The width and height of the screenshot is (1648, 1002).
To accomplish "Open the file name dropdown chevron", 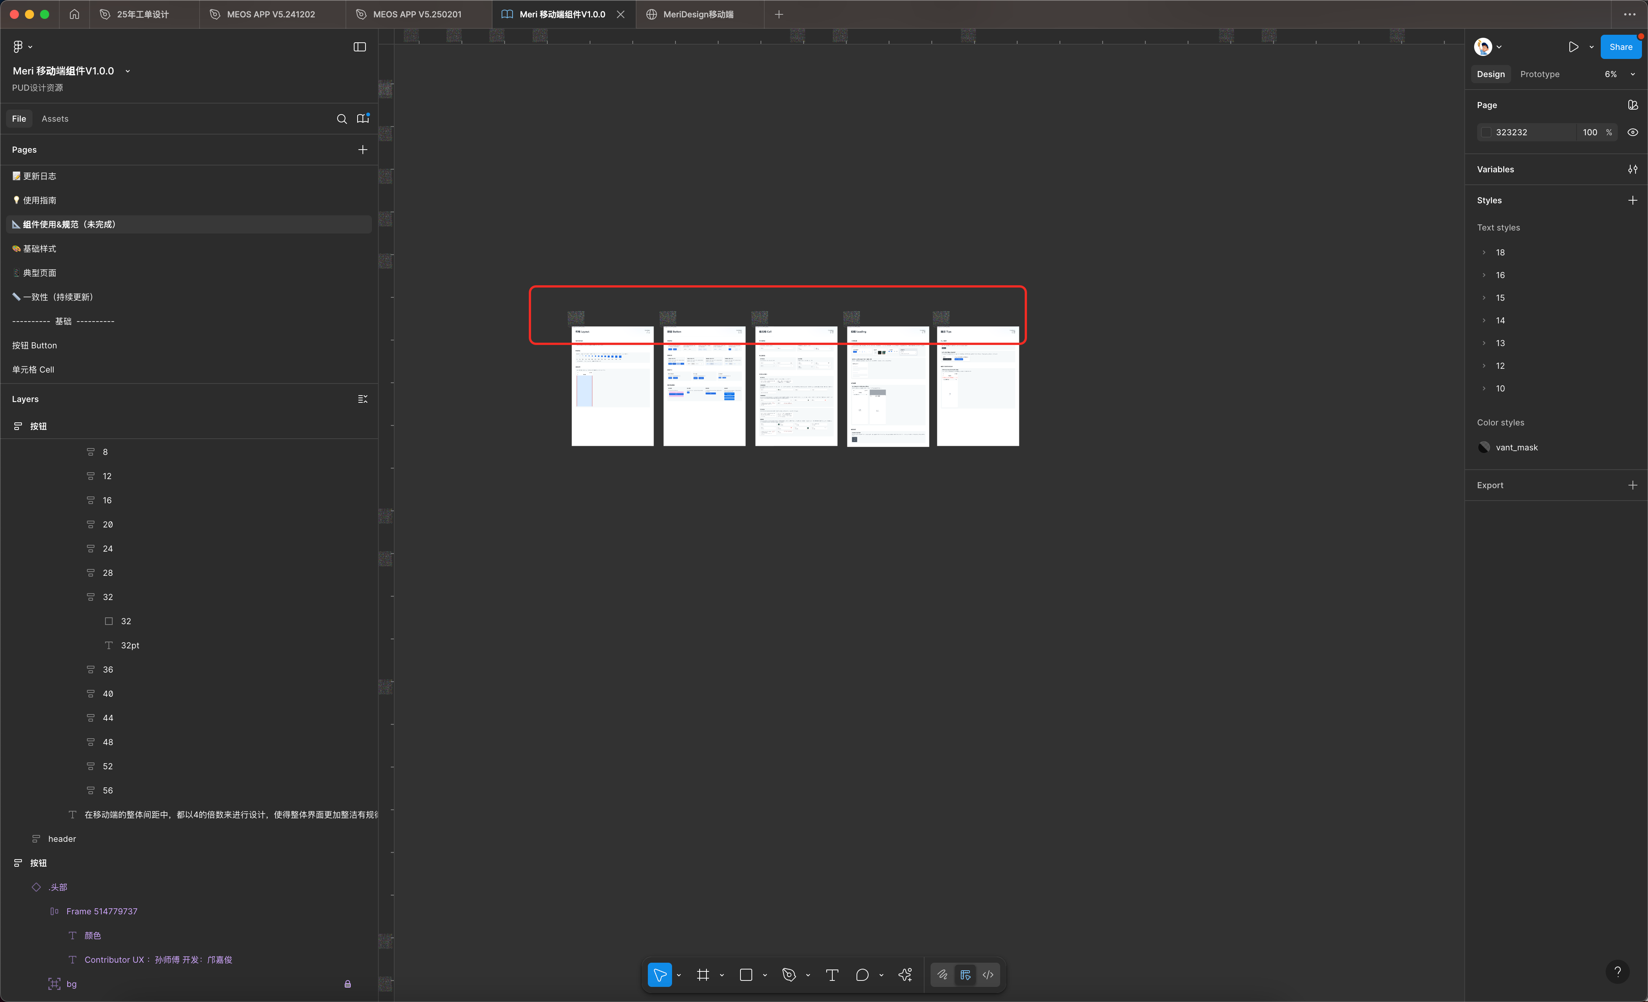I will click(x=127, y=71).
